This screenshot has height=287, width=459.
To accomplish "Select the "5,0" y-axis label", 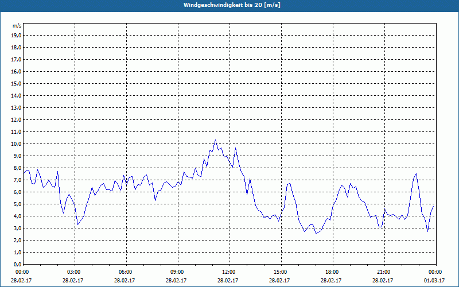I will coord(17,204).
